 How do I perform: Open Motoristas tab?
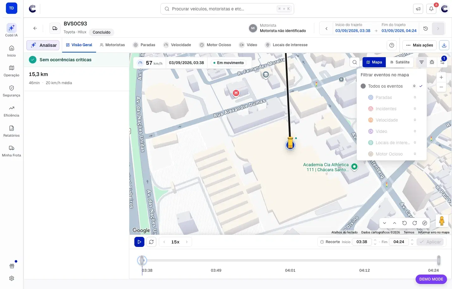pos(112,45)
